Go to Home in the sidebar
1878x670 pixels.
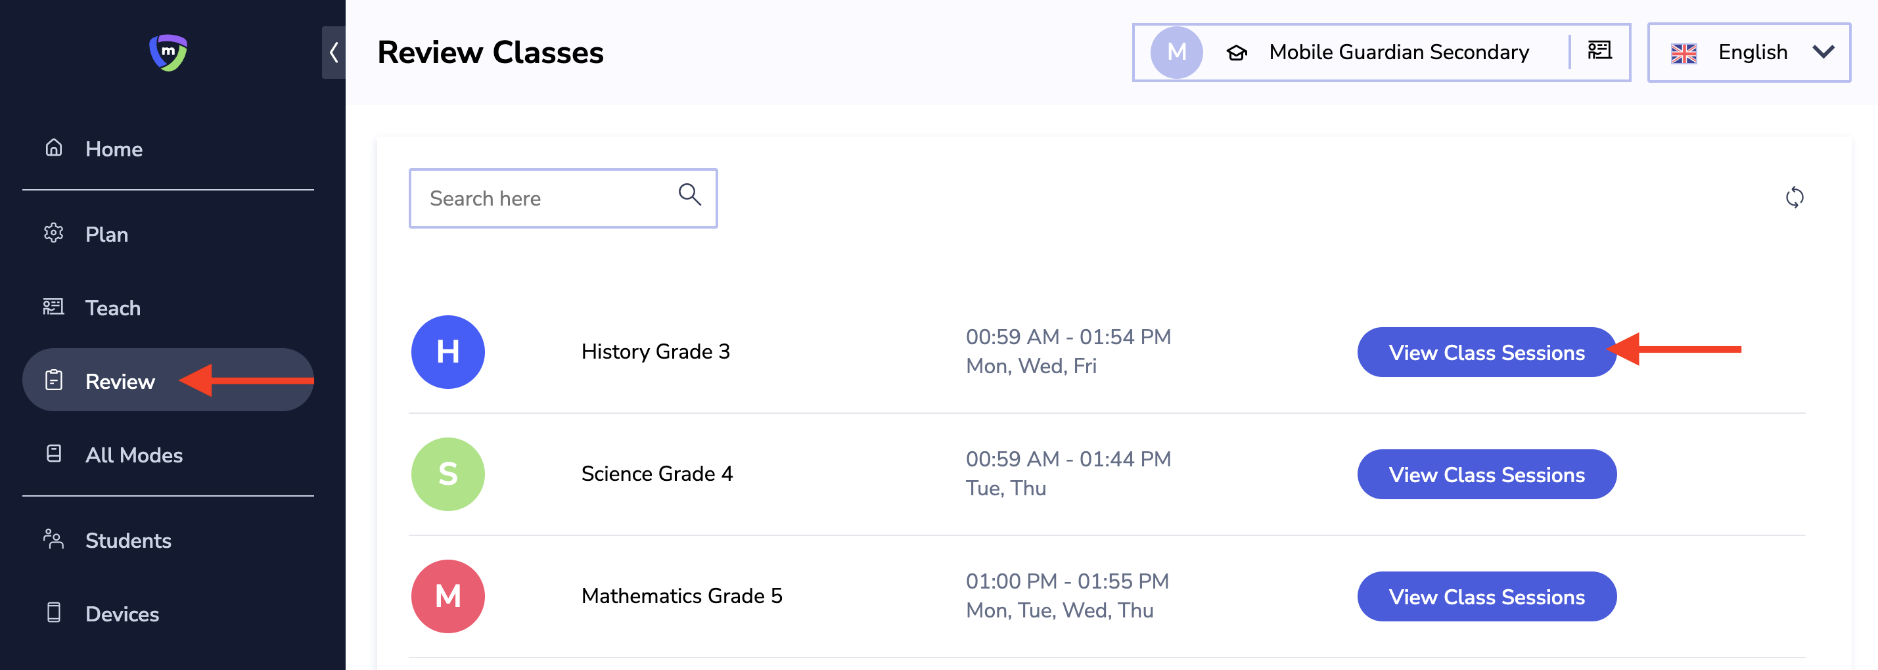click(x=114, y=148)
